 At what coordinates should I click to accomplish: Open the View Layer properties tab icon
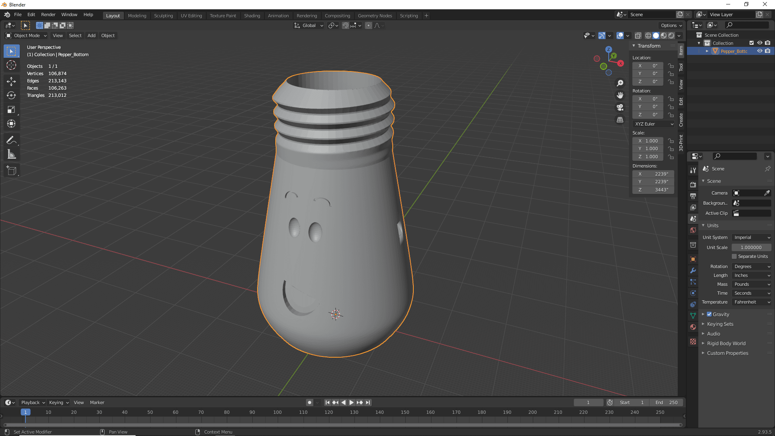(693, 207)
